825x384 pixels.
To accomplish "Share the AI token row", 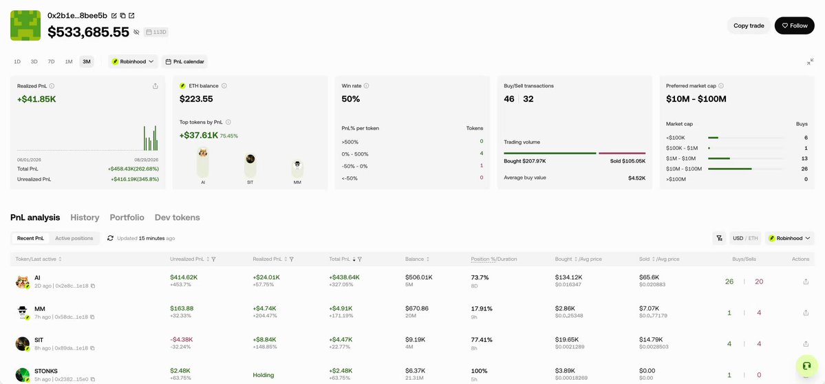I will point(806,281).
